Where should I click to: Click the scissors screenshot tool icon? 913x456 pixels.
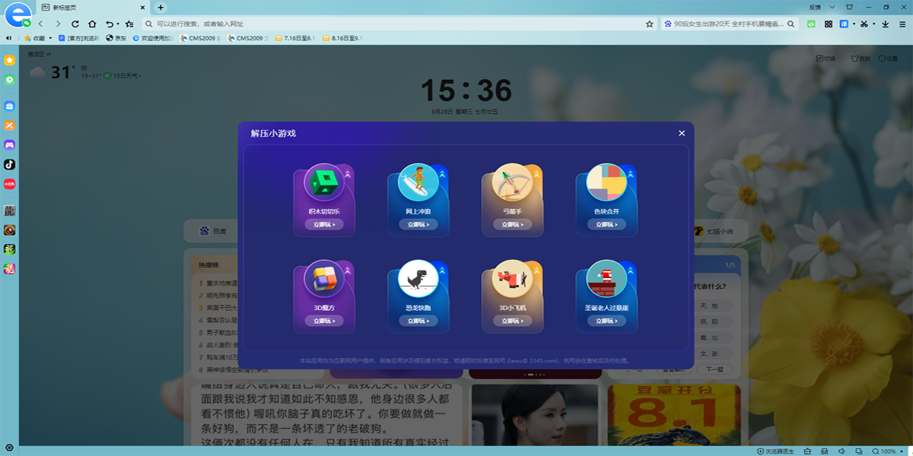tap(866, 24)
